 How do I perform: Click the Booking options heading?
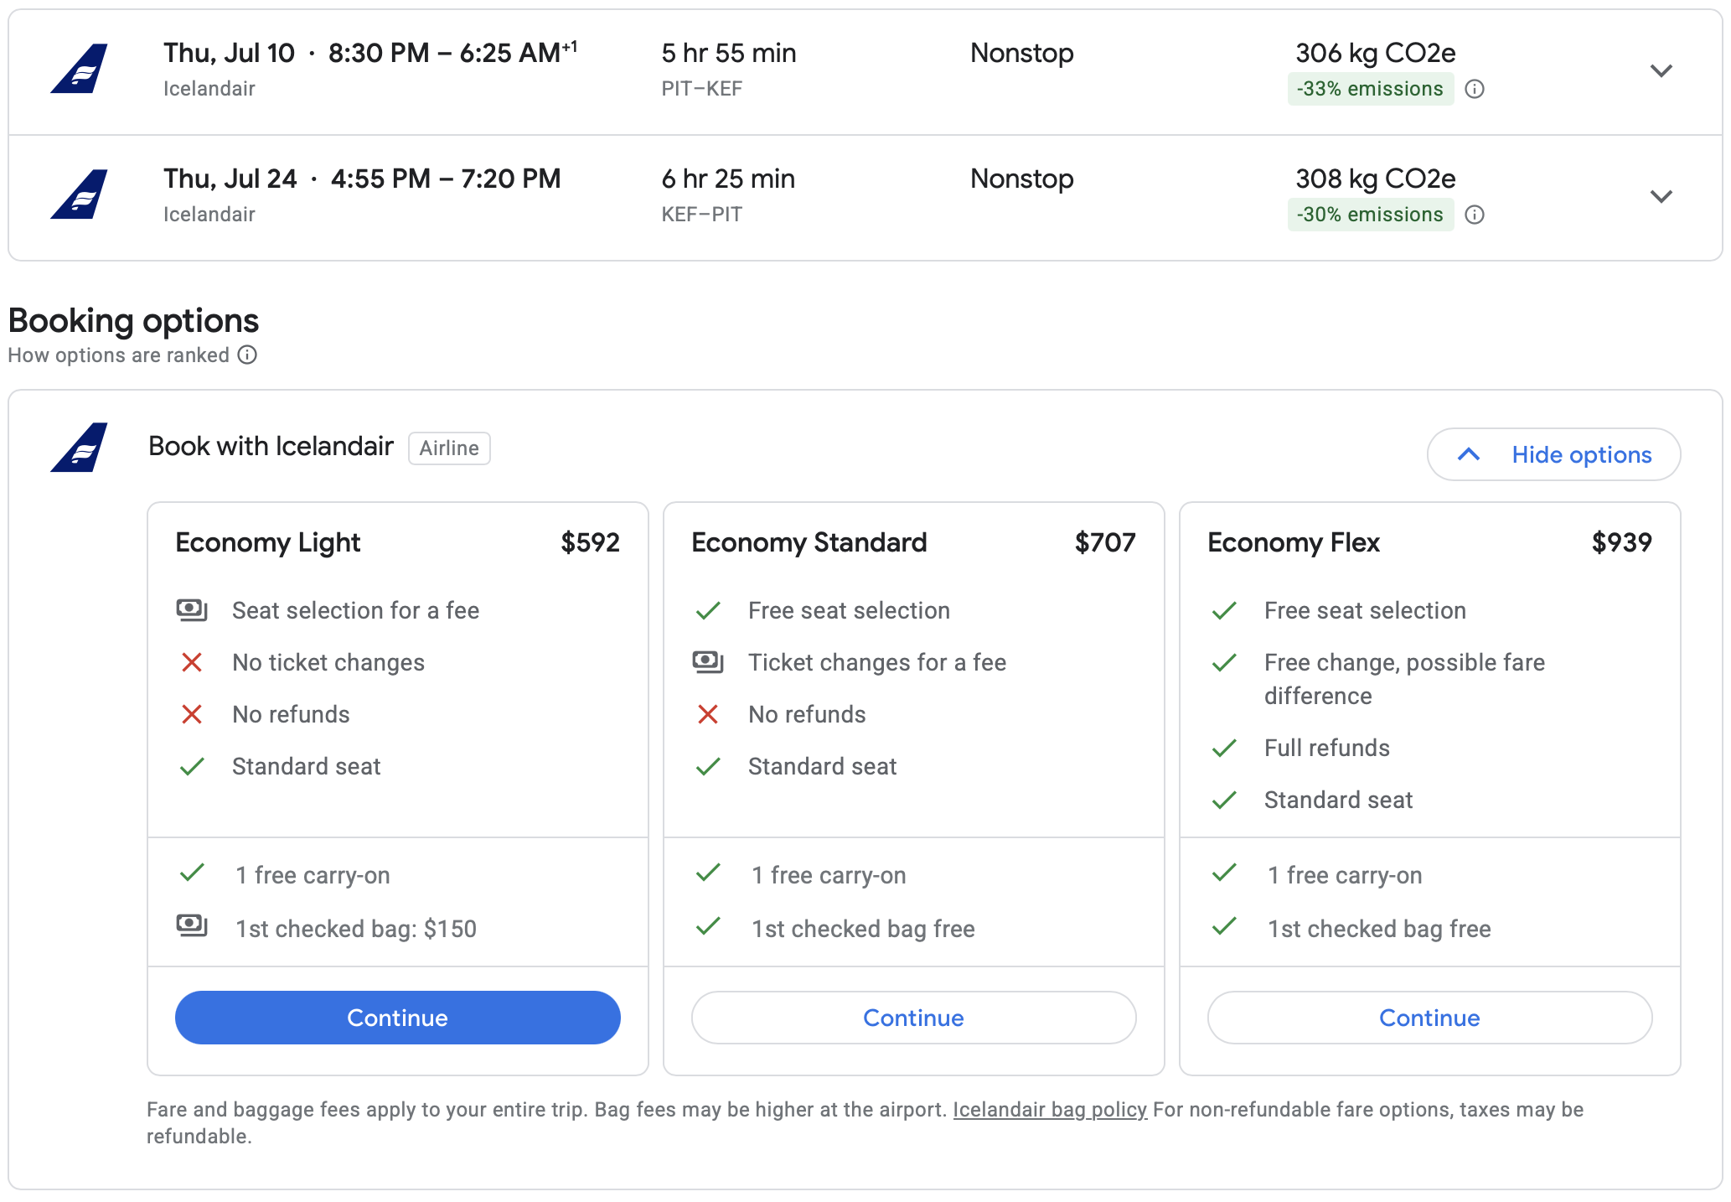(x=133, y=321)
